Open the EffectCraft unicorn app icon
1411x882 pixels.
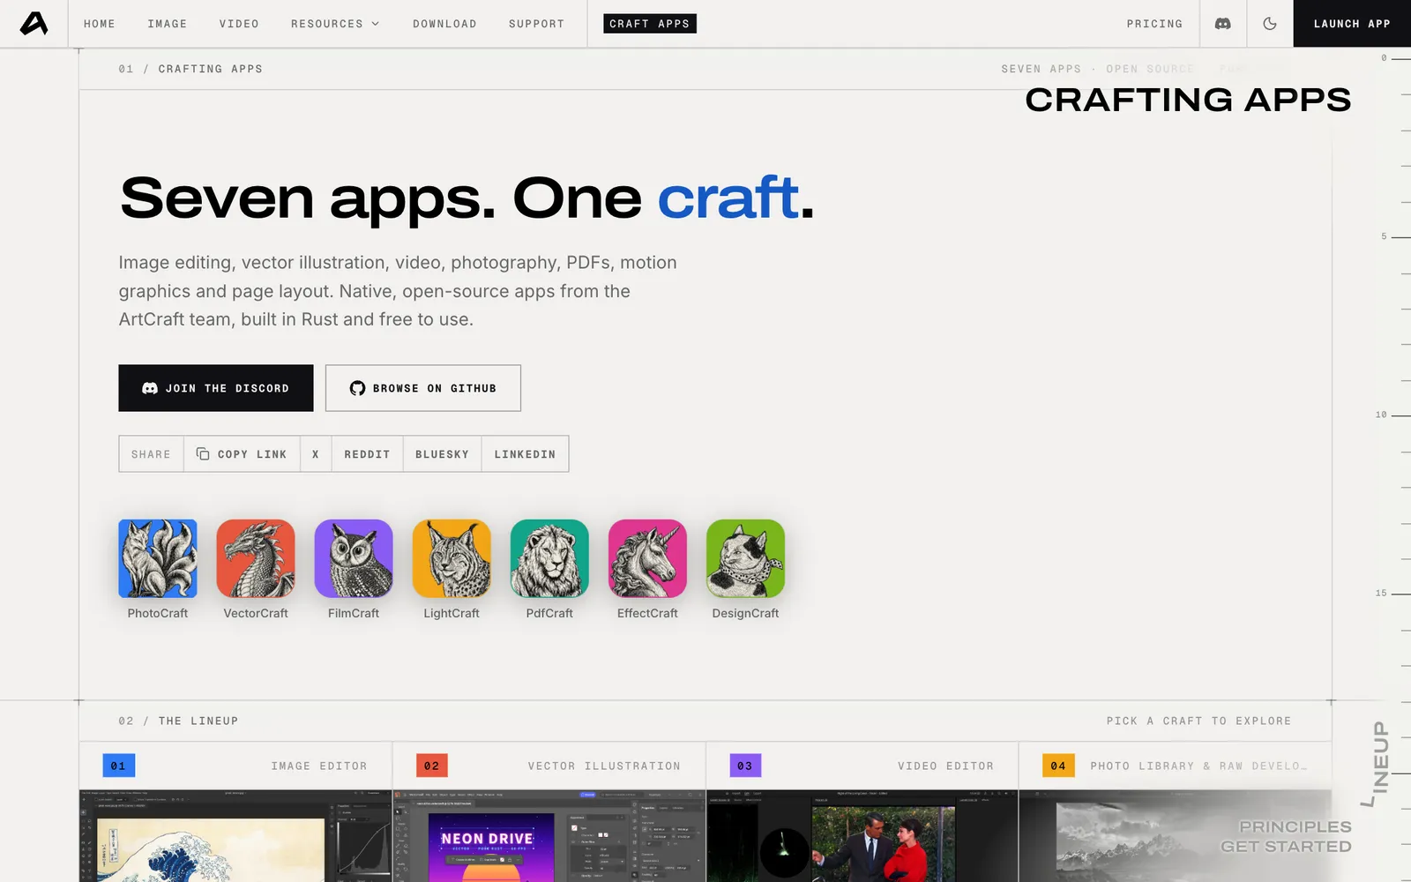click(647, 558)
